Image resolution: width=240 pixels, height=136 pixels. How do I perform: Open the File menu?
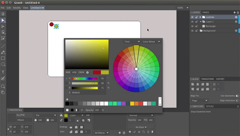pyautogui.click(x=3, y=7)
